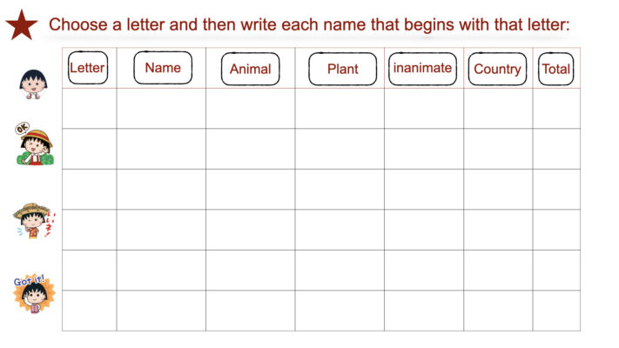This screenshot has height=348, width=619.
Task: Select first empty cell under Name
Action: (x=161, y=109)
